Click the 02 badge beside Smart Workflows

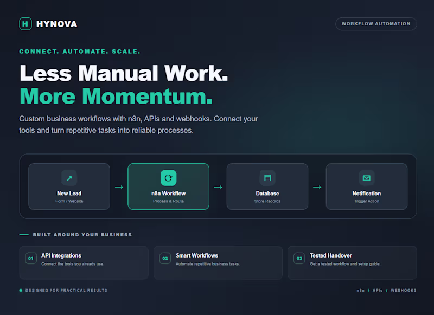[x=165, y=258]
